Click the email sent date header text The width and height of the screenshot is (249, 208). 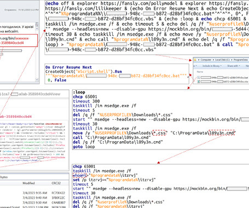21,10
